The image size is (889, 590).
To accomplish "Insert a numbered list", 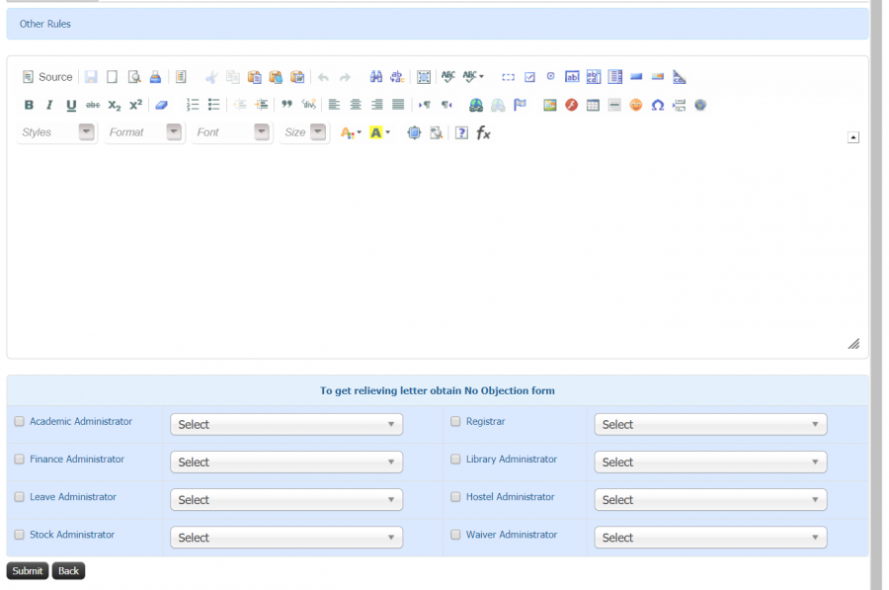I will [193, 105].
